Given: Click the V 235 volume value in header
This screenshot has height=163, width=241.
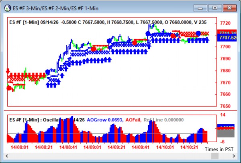Looking at the screenshot, I should click(x=200, y=22).
